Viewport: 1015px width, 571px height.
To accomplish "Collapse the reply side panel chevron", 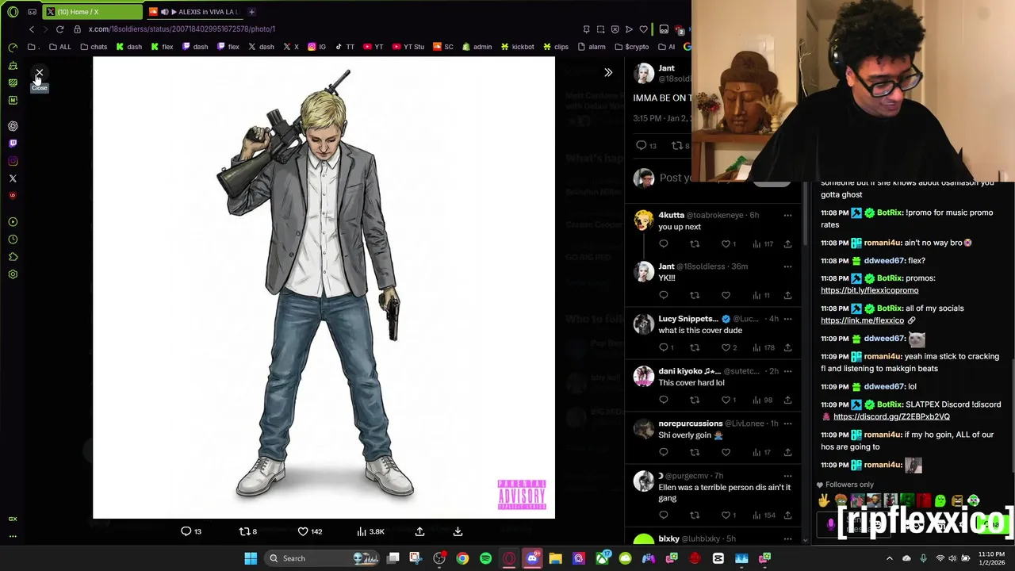I will [x=608, y=72].
